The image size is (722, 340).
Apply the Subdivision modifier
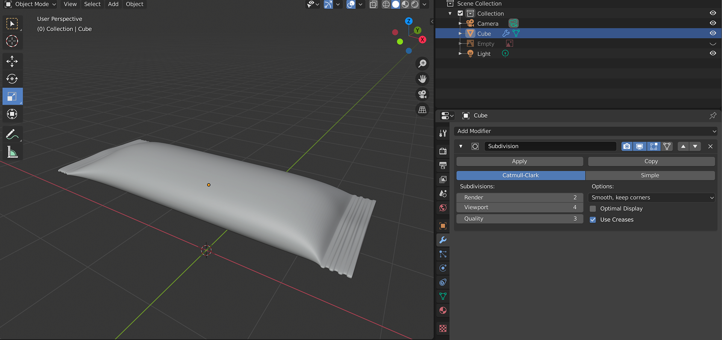(520, 161)
